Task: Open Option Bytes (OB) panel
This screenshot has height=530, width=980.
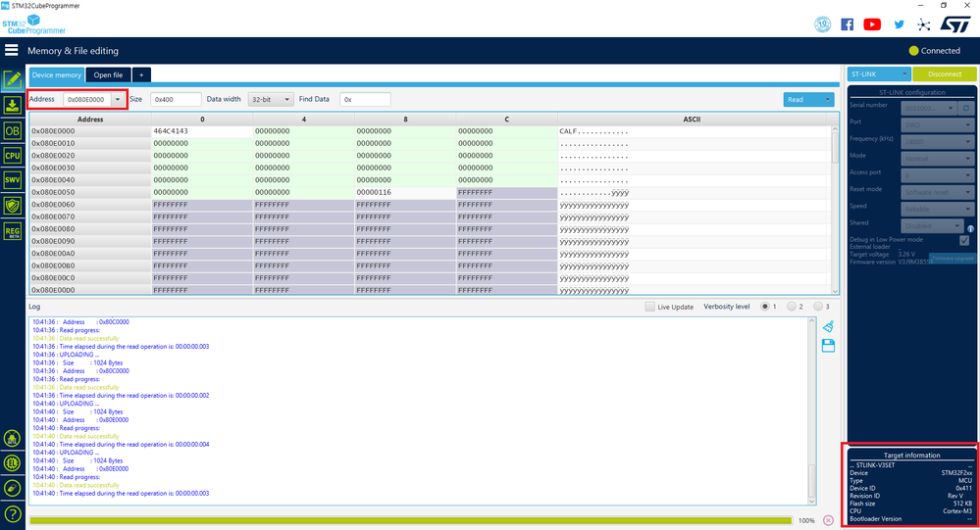Action: coord(13,130)
